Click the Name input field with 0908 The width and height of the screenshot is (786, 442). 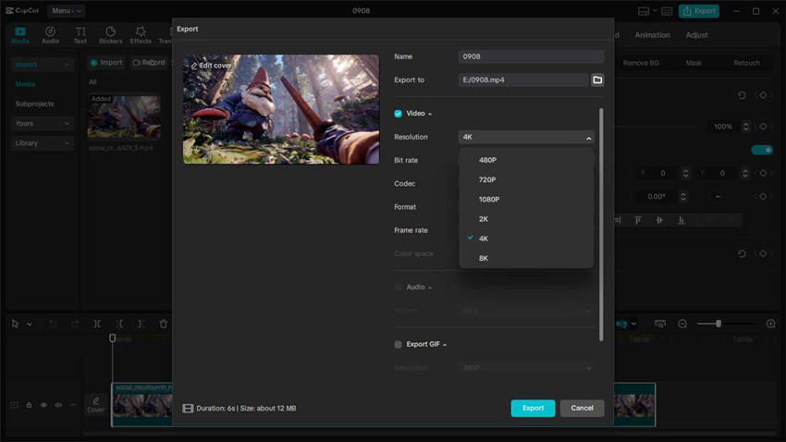click(531, 56)
